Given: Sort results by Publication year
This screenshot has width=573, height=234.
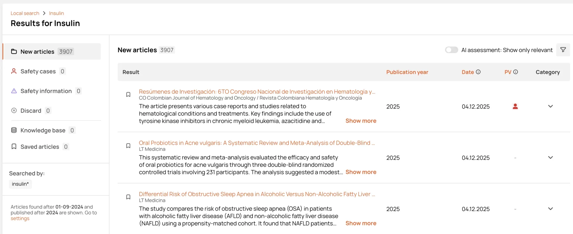Looking at the screenshot, I should click(x=407, y=72).
